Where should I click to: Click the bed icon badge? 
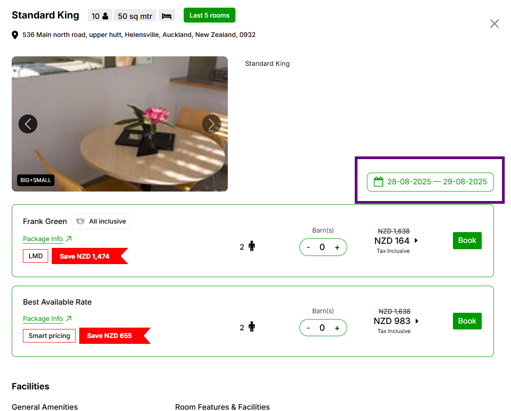[167, 16]
